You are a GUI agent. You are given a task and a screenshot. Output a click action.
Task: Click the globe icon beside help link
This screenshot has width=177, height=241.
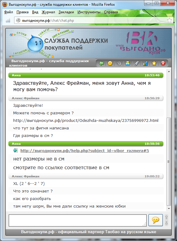click(15, 151)
